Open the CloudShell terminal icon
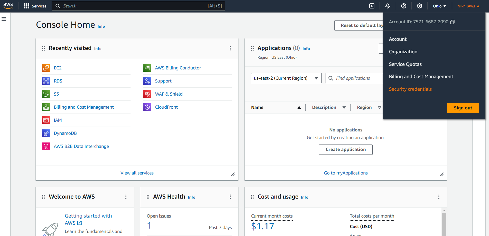The height and width of the screenshot is (236, 489). click(x=372, y=6)
